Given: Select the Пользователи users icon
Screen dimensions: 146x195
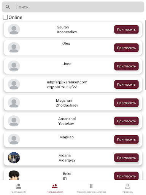Looking at the screenshot, I should [x=55, y=186].
